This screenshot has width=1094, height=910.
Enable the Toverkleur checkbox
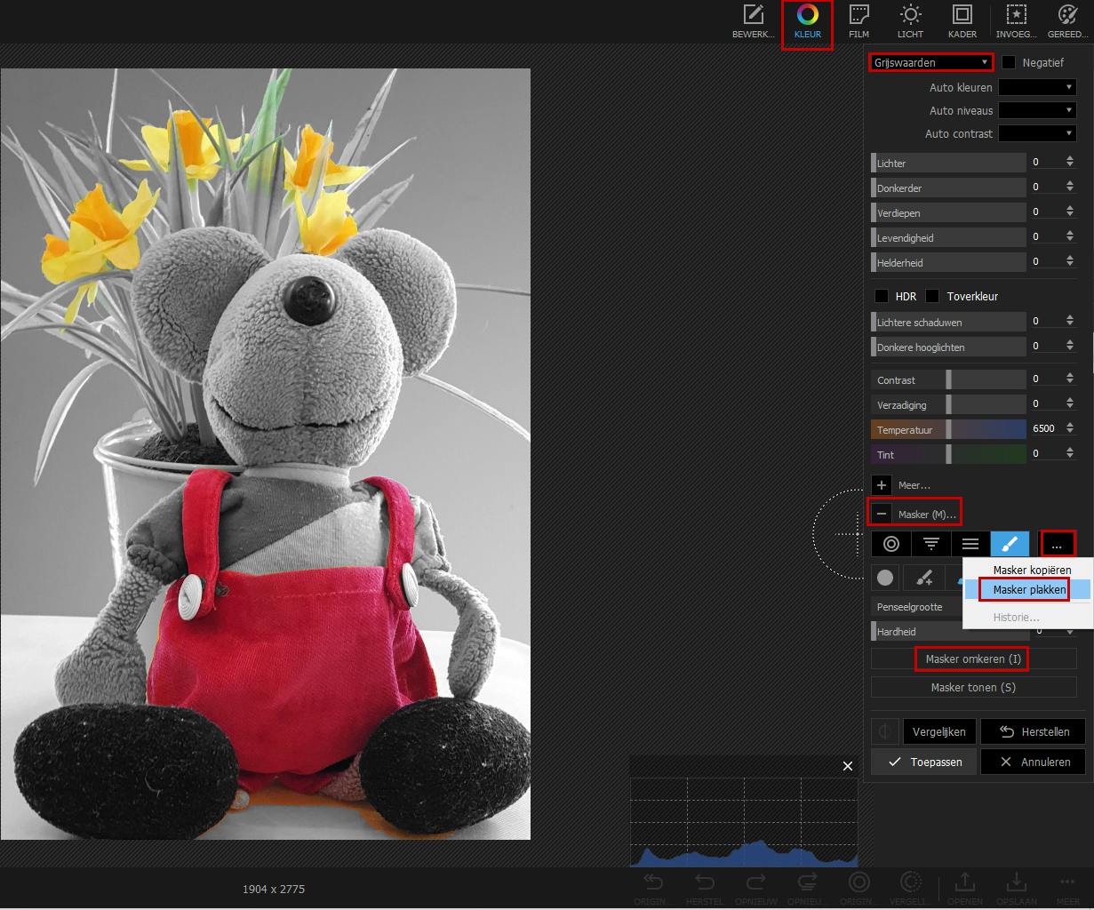pyautogui.click(x=932, y=296)
